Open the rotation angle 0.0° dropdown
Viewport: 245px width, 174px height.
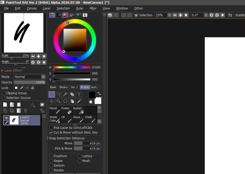[x=206, y=15]
